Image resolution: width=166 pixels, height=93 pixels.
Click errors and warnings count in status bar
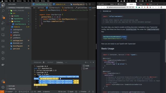(x=24, y=92)
